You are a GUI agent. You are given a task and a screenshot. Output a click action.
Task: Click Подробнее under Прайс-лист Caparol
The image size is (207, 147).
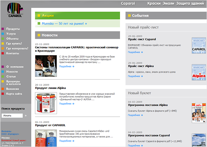135,52
